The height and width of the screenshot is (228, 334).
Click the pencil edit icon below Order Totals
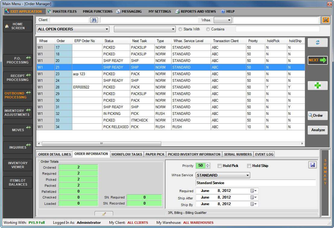(104, 213)
